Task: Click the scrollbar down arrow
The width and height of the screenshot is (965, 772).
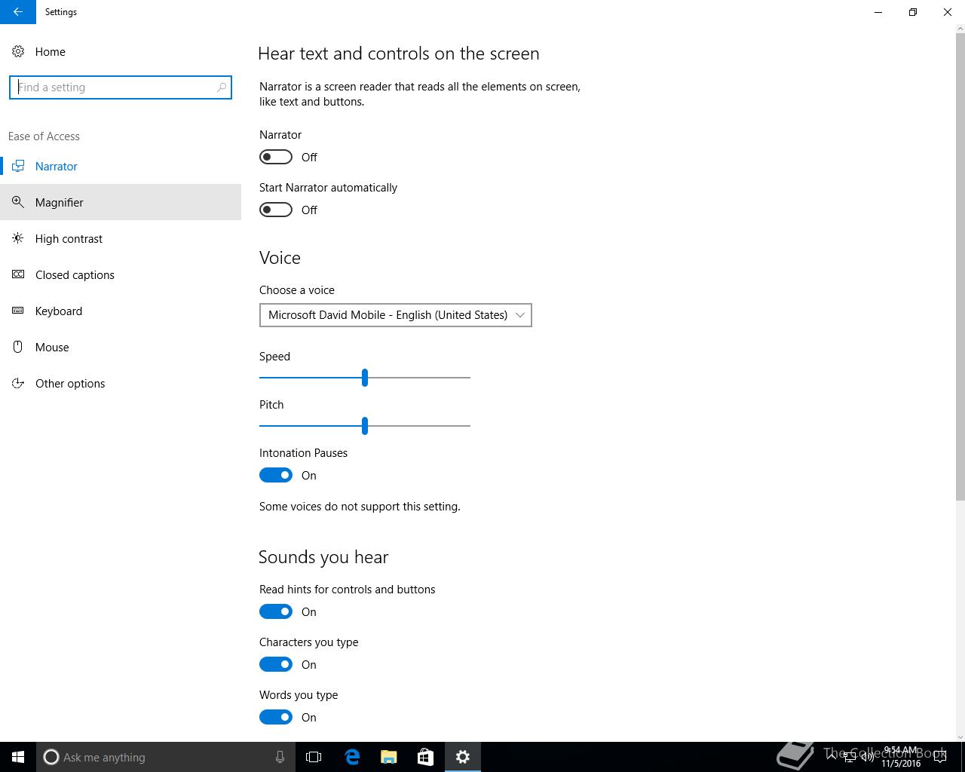Action: [x=960, y=737]
